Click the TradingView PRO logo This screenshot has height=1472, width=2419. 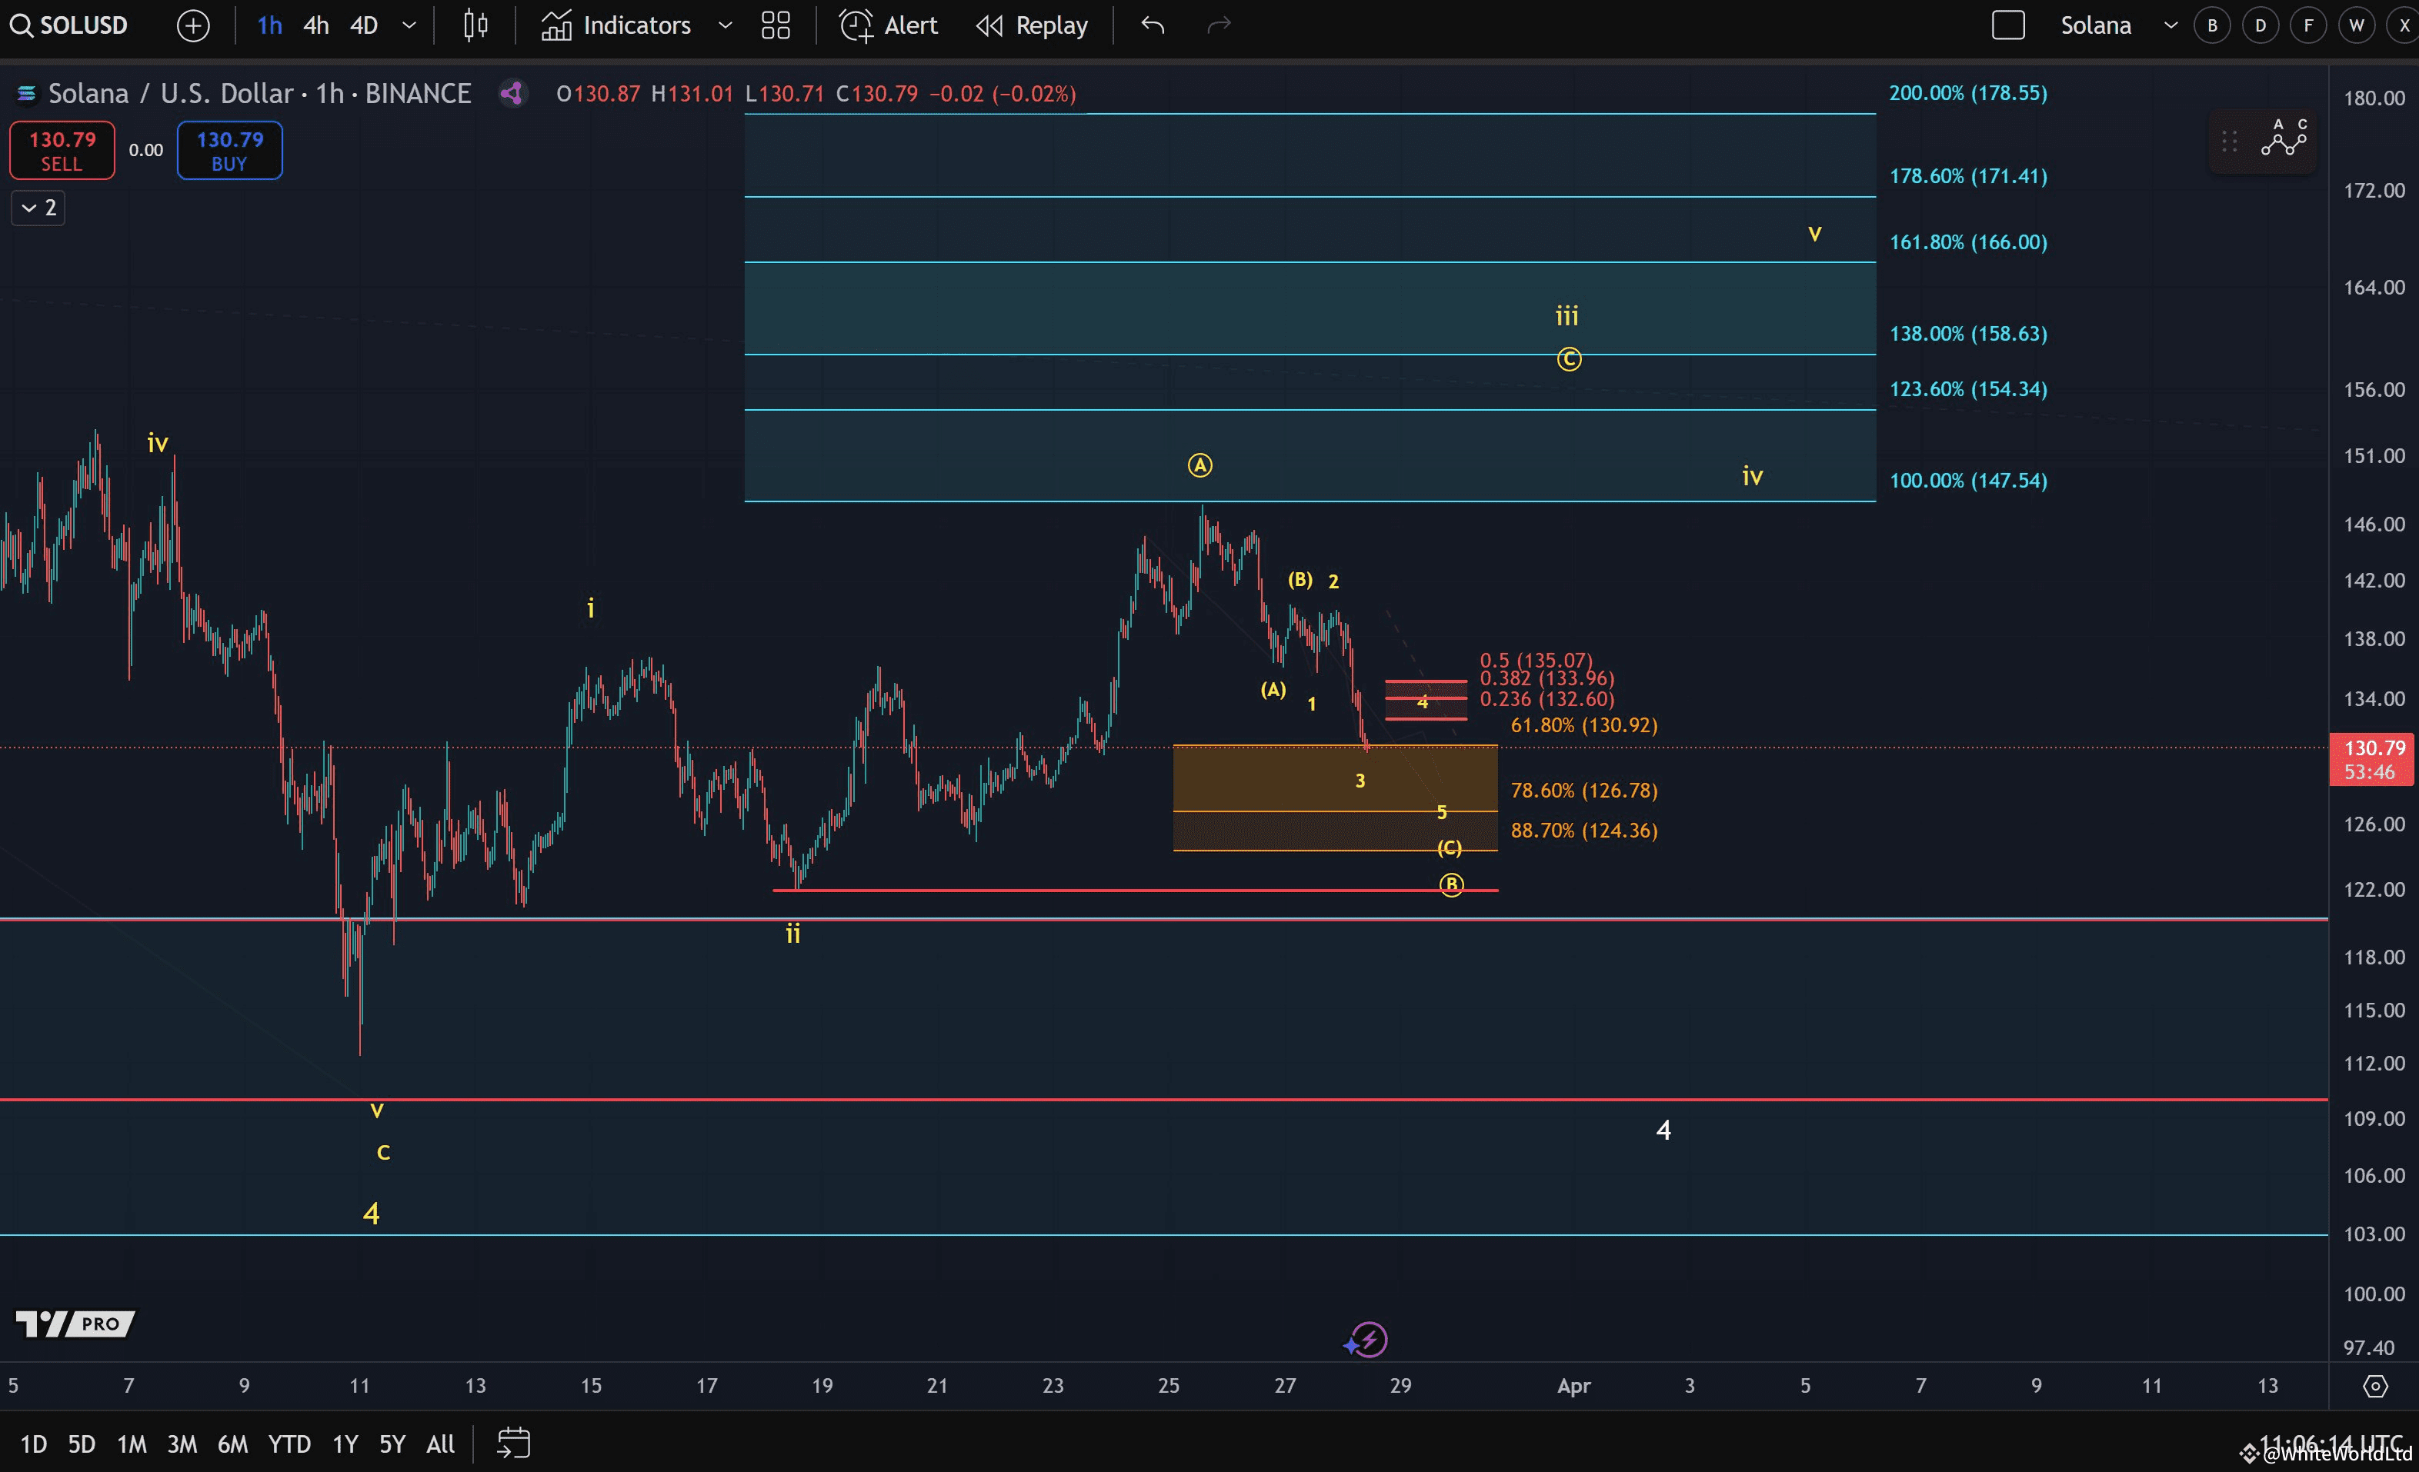click(75, 1324)
